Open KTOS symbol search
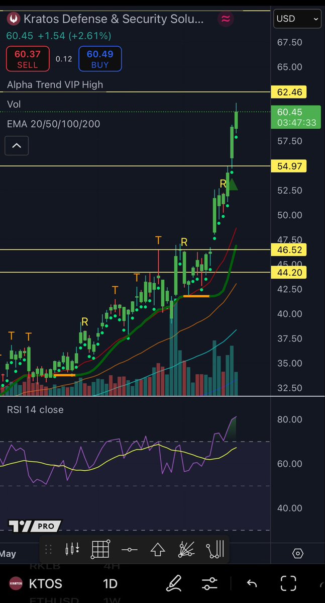Screen dimensions: 325x603 (x=45, y=583)
